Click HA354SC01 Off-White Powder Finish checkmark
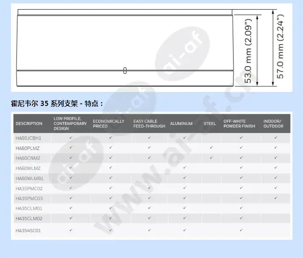The image size is (303, 258). [241, 230]
